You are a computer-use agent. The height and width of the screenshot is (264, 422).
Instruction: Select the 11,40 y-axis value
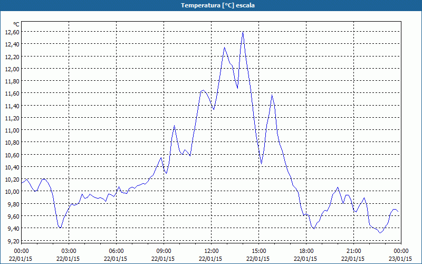[12, 106]
